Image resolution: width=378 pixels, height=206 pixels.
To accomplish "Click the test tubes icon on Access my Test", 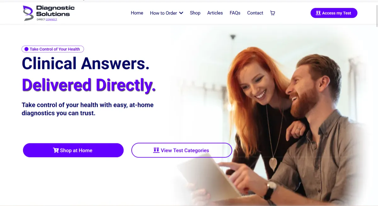I will click(318, 13).
